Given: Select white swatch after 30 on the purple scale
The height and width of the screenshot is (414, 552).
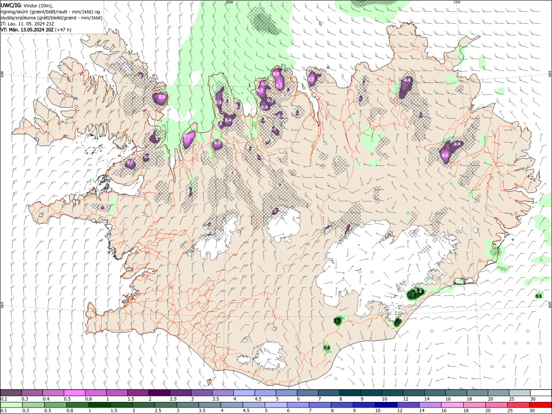Looking at the screenshot, I should [x=541, y=393].
